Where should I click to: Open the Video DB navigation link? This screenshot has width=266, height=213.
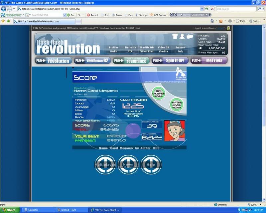(163, 47)
